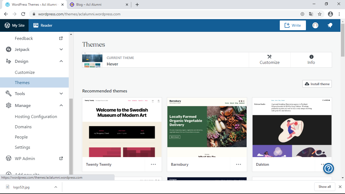Select Customize in the Design menu

coord(25,72)
